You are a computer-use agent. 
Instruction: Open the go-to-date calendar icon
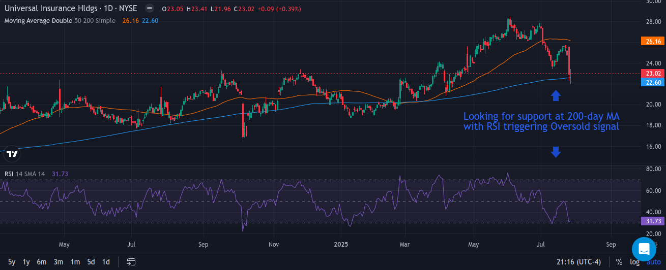point(131,262)
